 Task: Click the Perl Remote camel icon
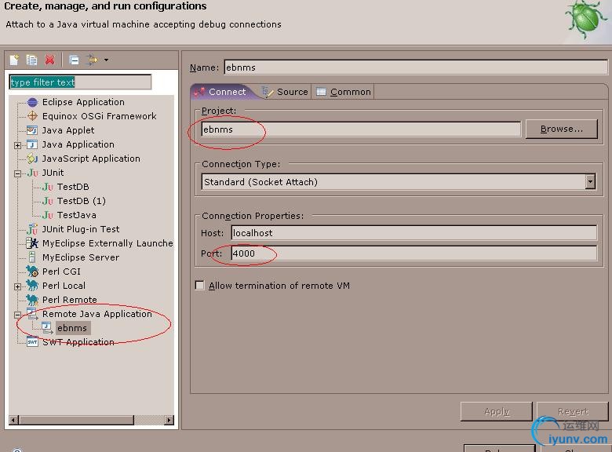point(32,300)
